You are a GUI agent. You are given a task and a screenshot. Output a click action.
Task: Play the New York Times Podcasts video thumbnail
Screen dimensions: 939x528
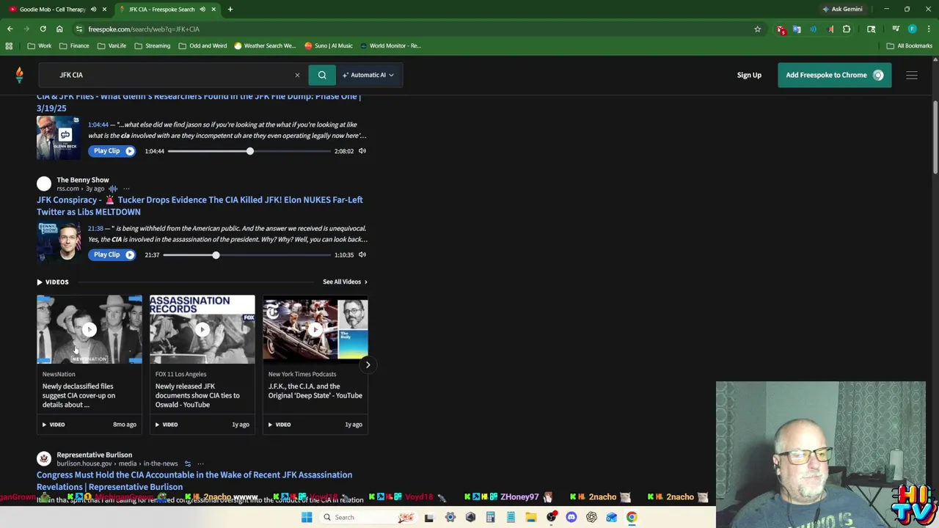pyautogui.click(x=315, y=329)
